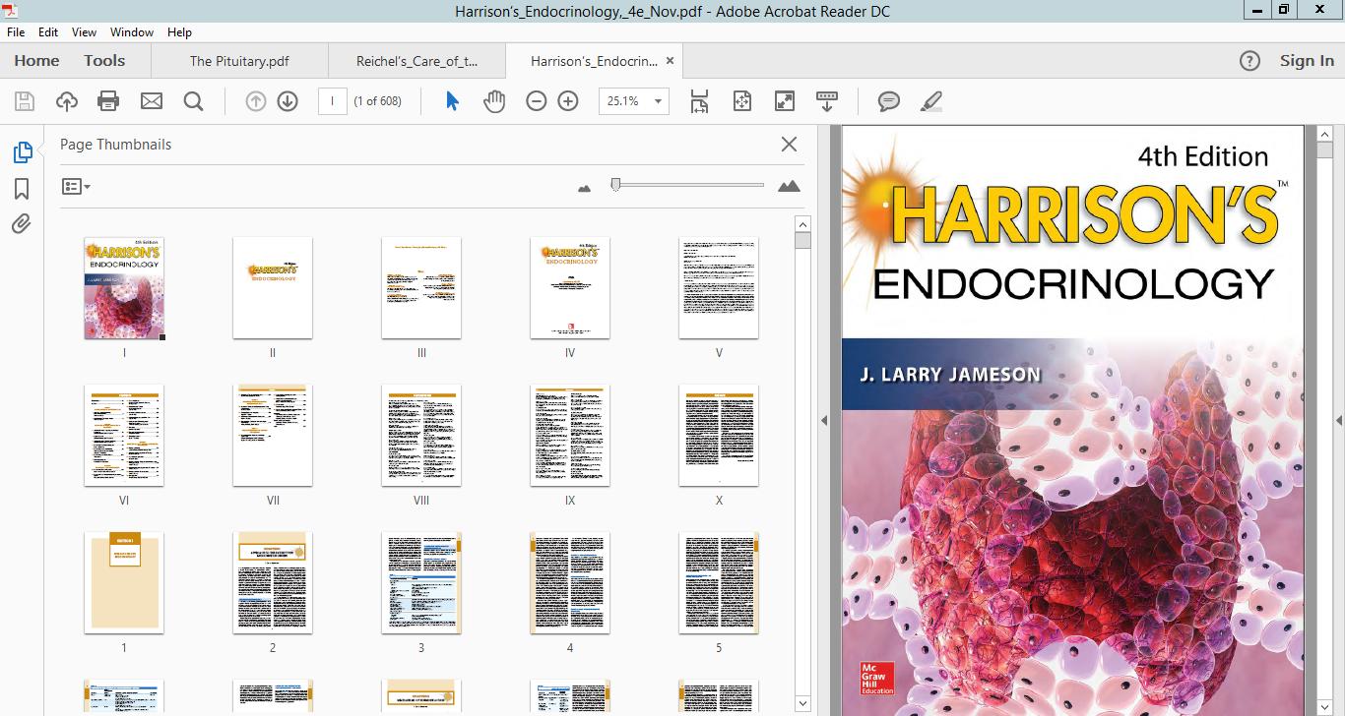Open the thumbnails options dropdown menu

click(76, 186)
